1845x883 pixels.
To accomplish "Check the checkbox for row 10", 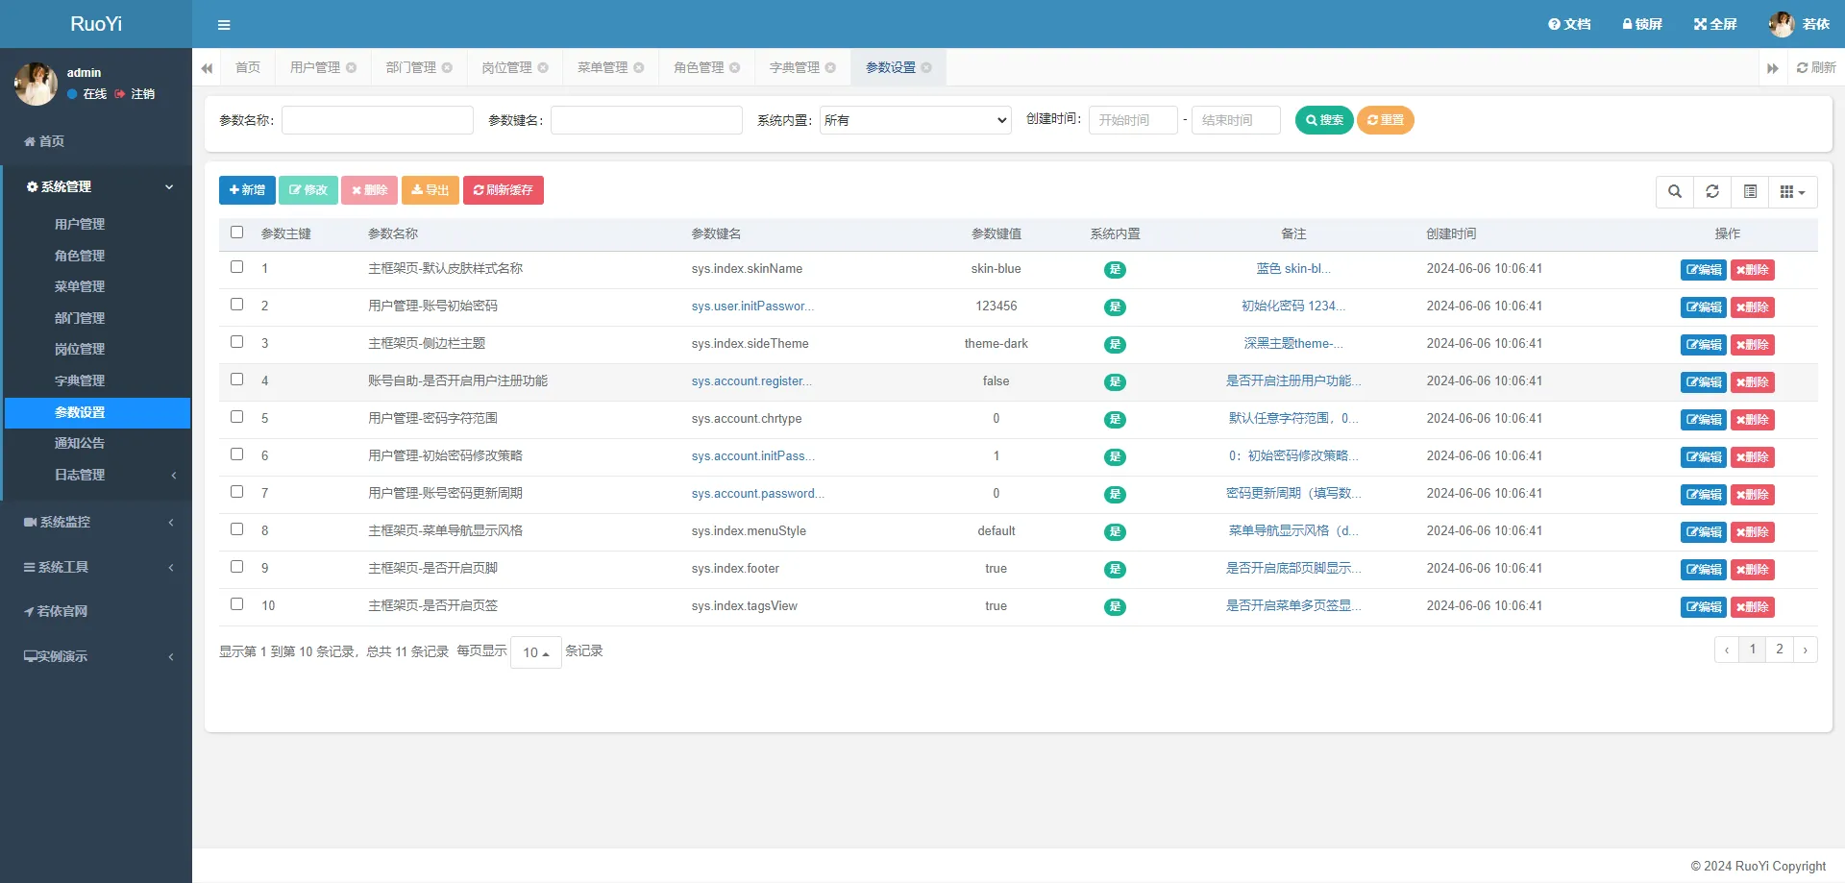I will point(237,604).
